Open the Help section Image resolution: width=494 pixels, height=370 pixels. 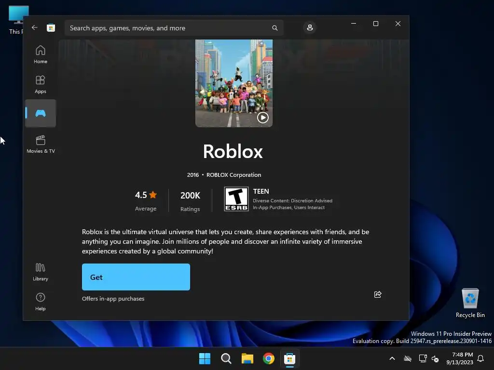pos(41,302)
